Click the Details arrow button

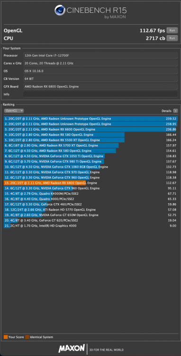tap(176, 111)
